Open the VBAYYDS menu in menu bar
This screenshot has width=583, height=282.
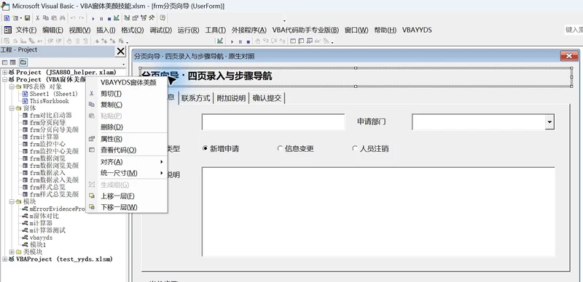417,30
